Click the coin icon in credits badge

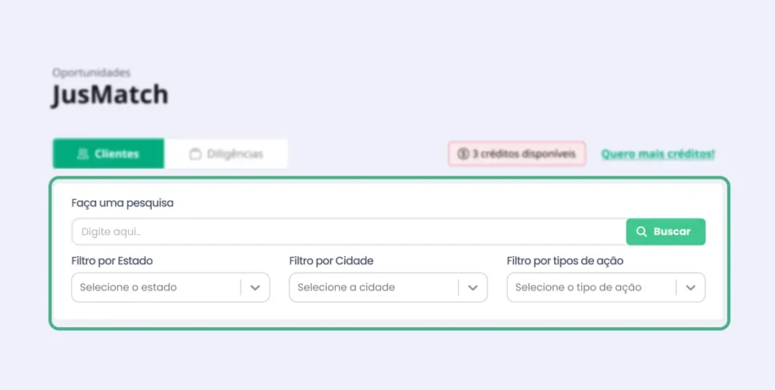(x=463, y=154)
